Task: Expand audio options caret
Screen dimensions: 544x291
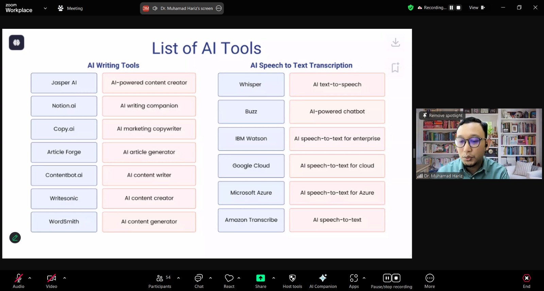Action: coord(30,278)
